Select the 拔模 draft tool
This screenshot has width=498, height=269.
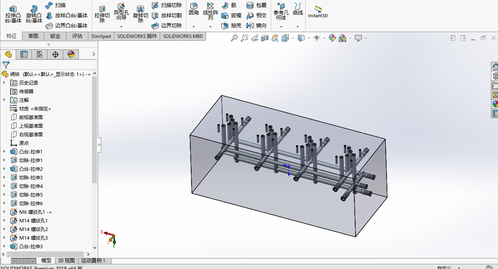click(231, 15)
